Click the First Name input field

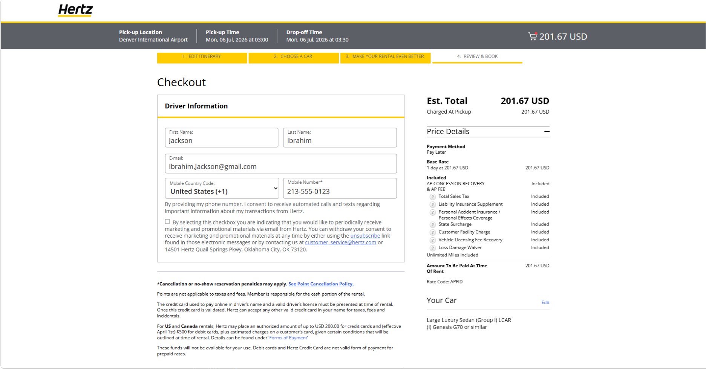click(222, 137)
